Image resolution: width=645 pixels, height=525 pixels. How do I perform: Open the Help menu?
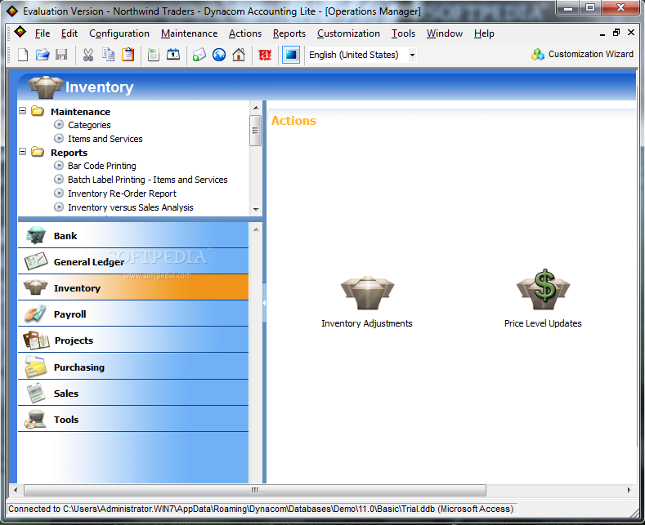484,33
